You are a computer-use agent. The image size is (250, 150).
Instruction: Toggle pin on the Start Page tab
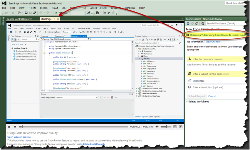coord(54,19)
